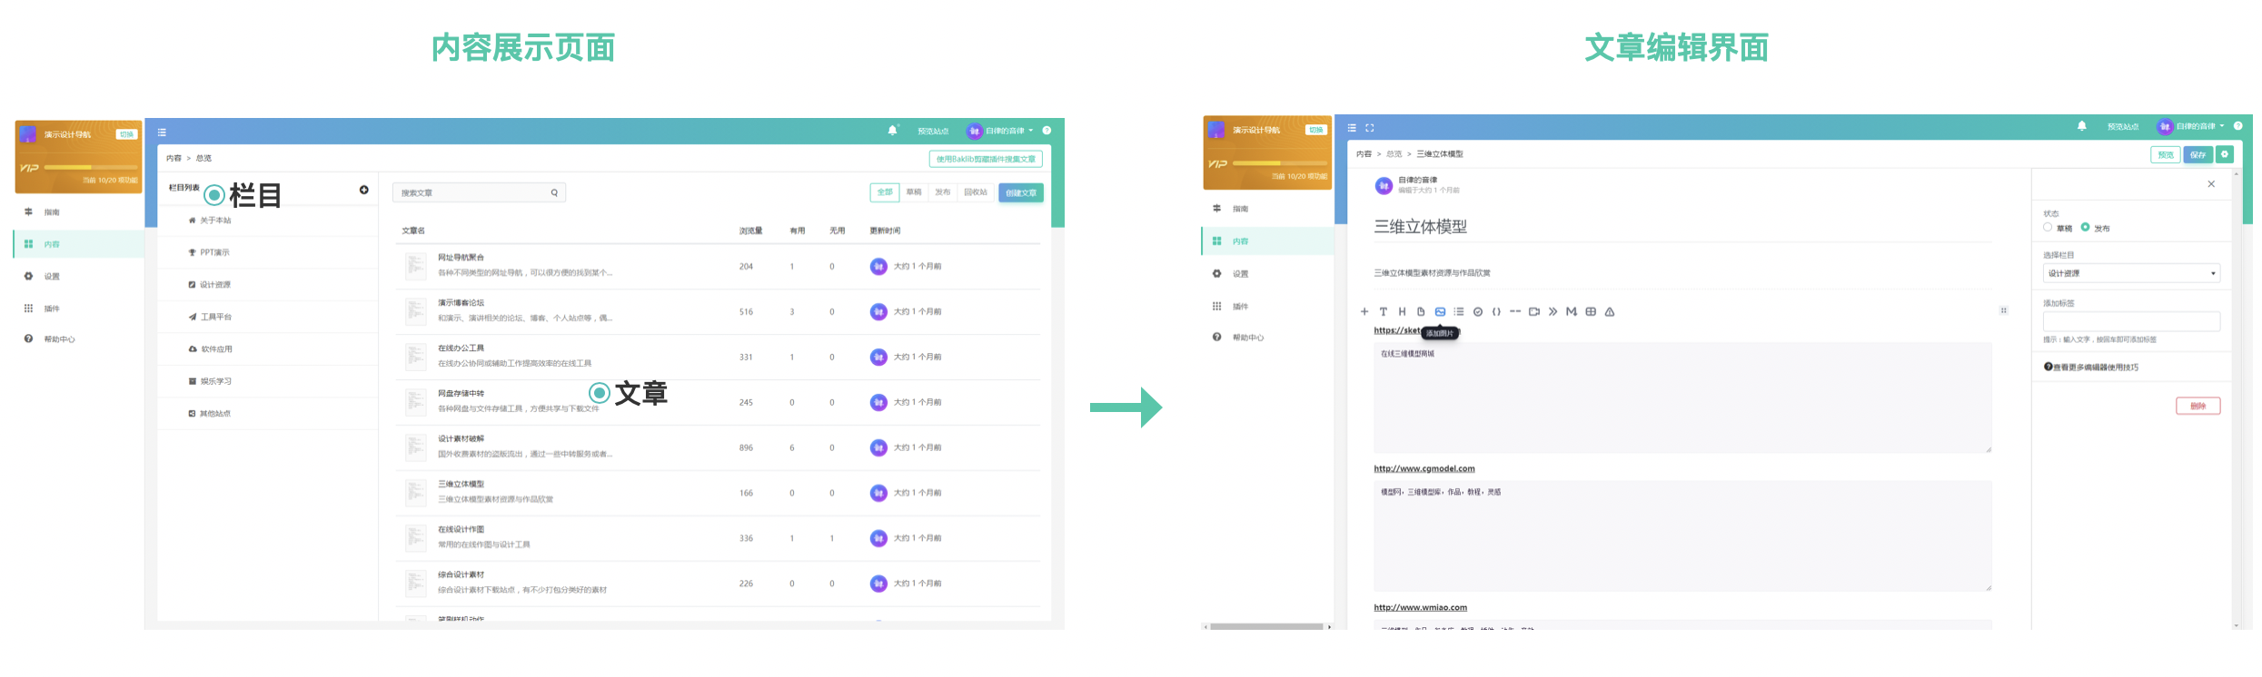Click the video camera icon in editor toolbar

click(x=1534, y=311)
